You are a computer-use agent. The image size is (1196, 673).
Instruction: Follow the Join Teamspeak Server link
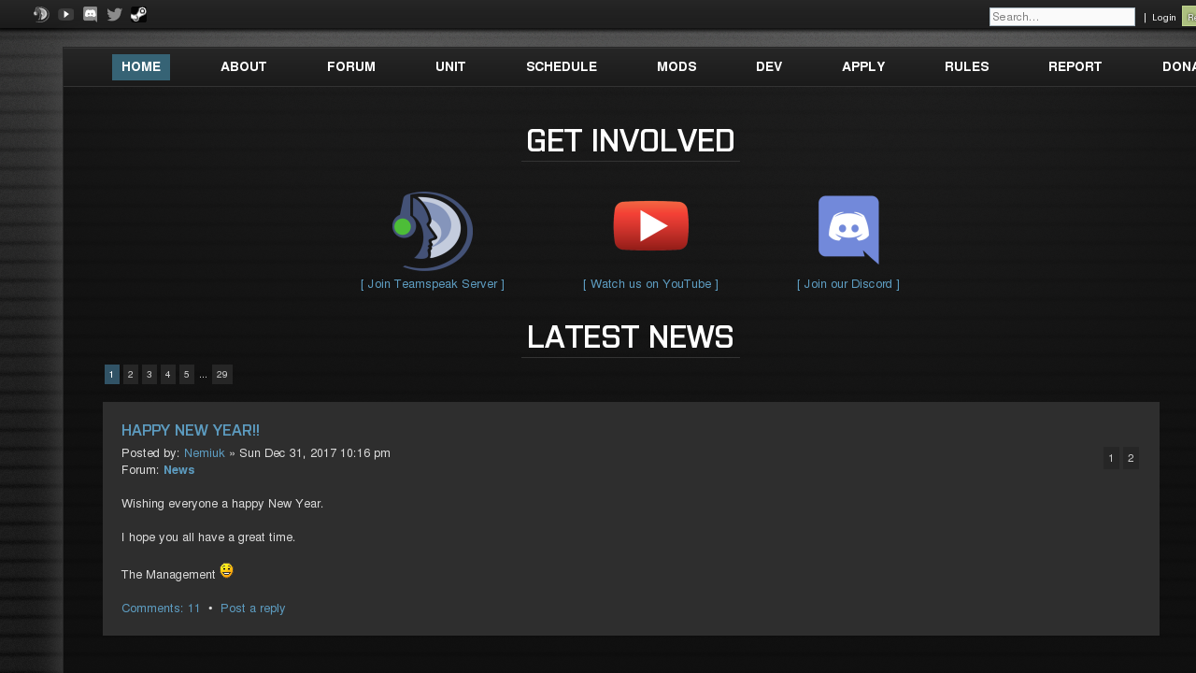433,284
